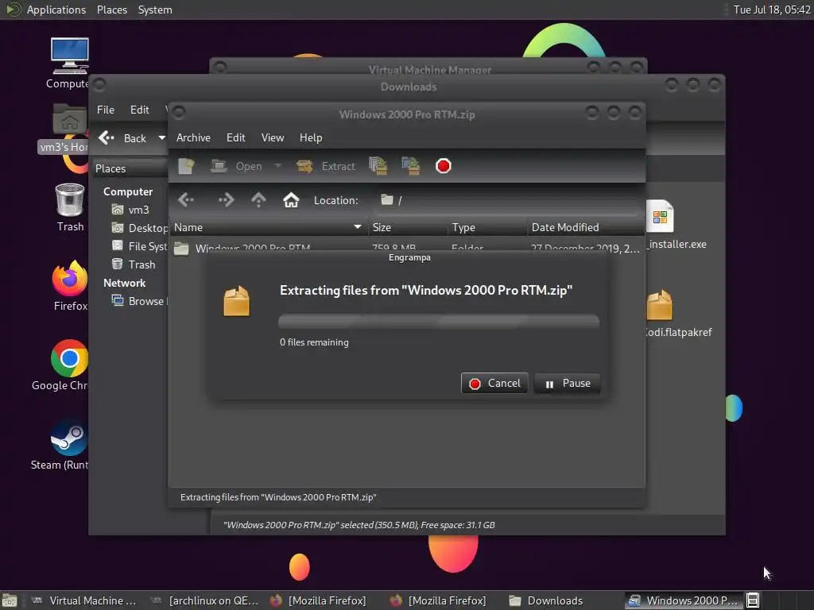
Task: Cancel the extraction
Action: coord(494,384)
